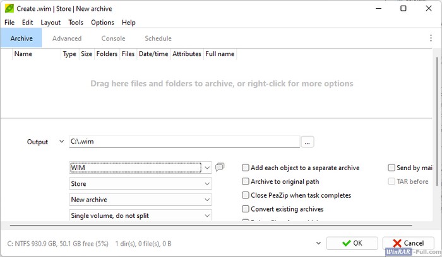Toggle Archive to original path checkbox
442x257 pixels.
(x=246, y=181)
